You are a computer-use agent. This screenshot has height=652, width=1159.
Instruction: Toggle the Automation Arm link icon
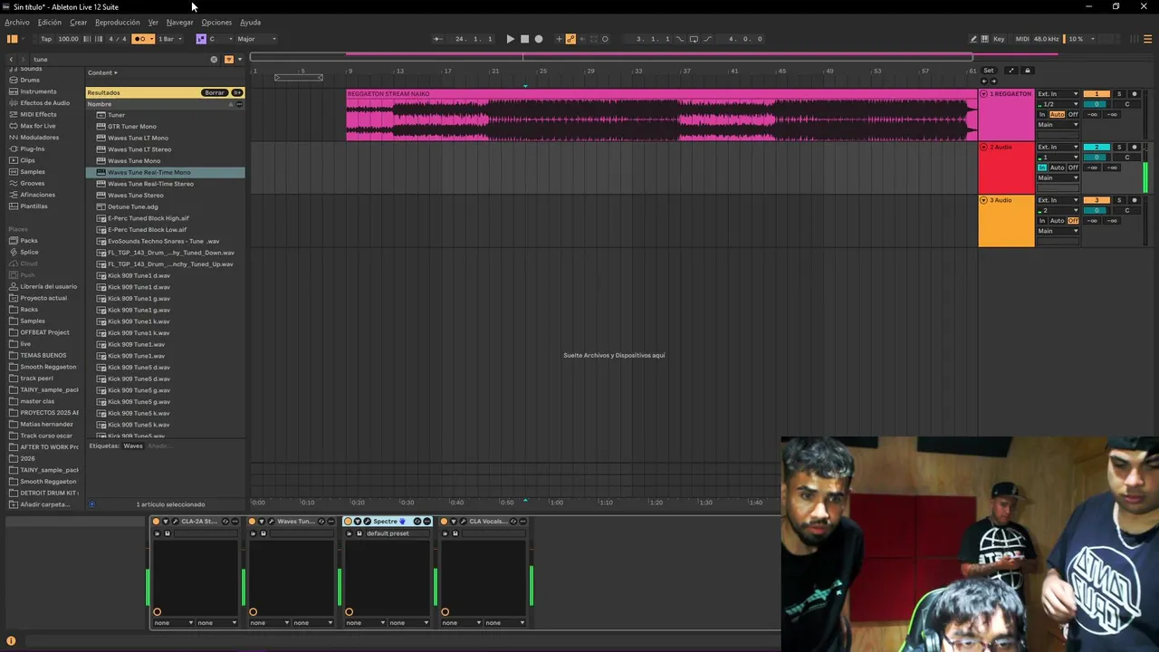pos(570,39)
